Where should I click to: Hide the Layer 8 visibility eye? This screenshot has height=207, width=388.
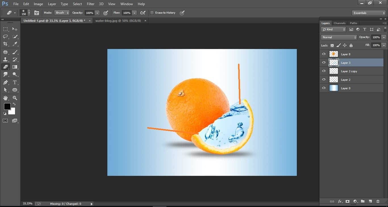click(324, 54)
